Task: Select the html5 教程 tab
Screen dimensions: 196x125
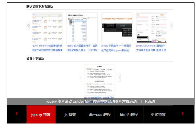Action: [x=129, y=114]
